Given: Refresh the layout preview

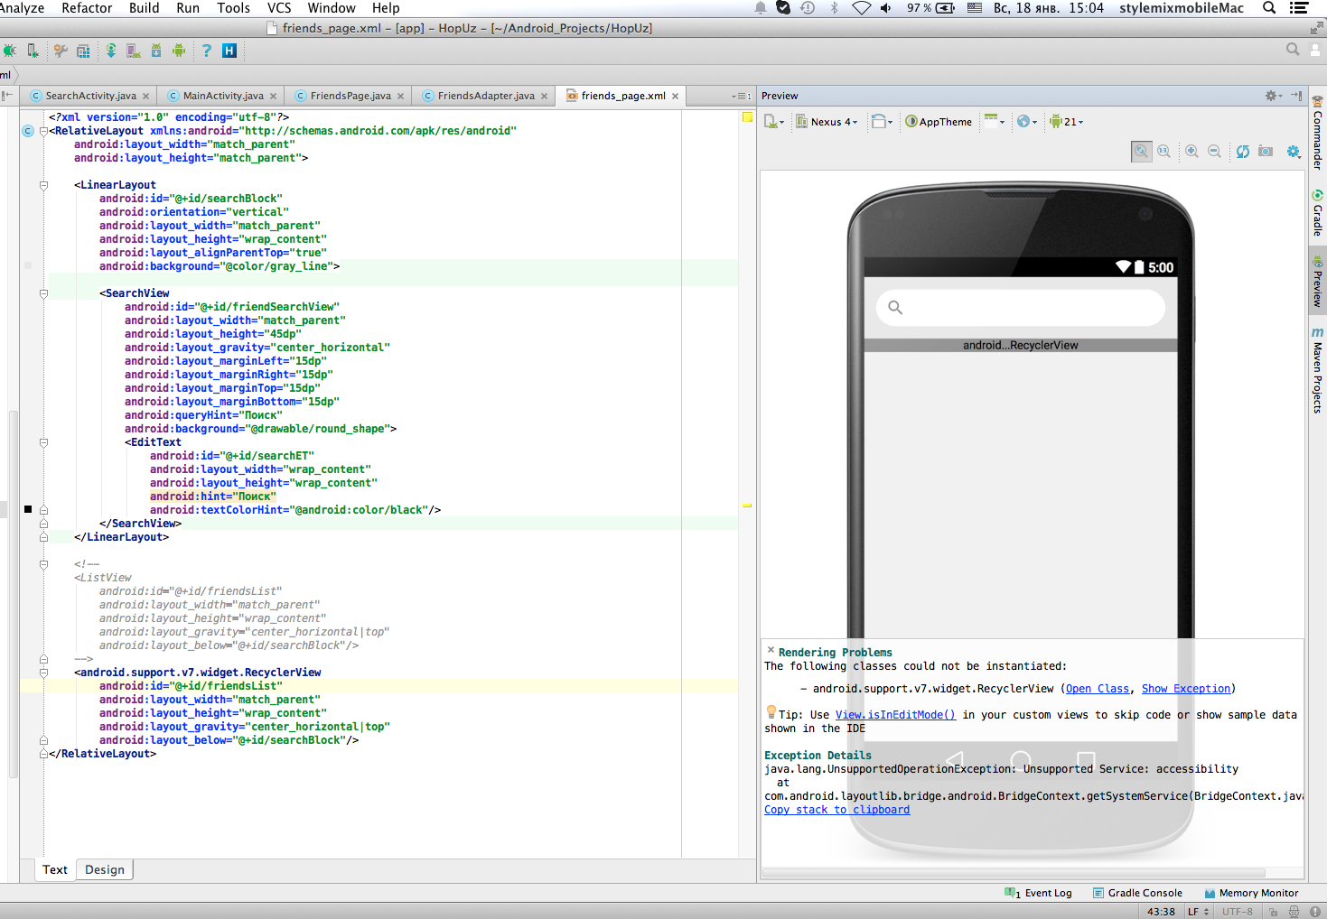Looking at the screenshot, I should 1243,152.
